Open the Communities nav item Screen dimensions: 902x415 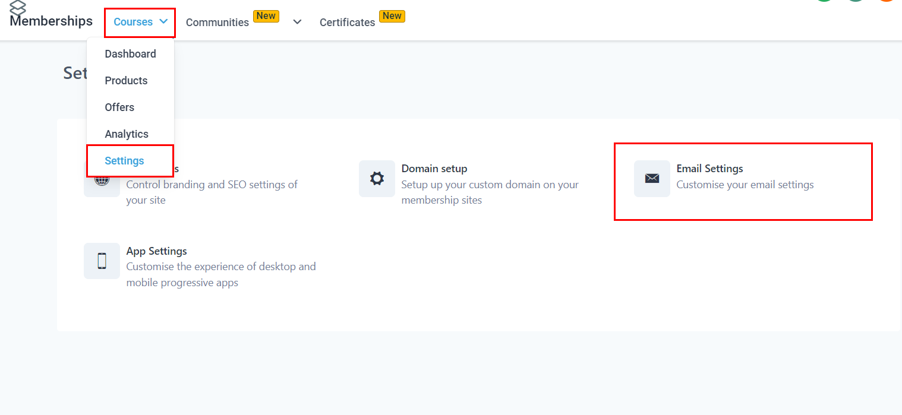pyautogui.click(x=217, y=23)
